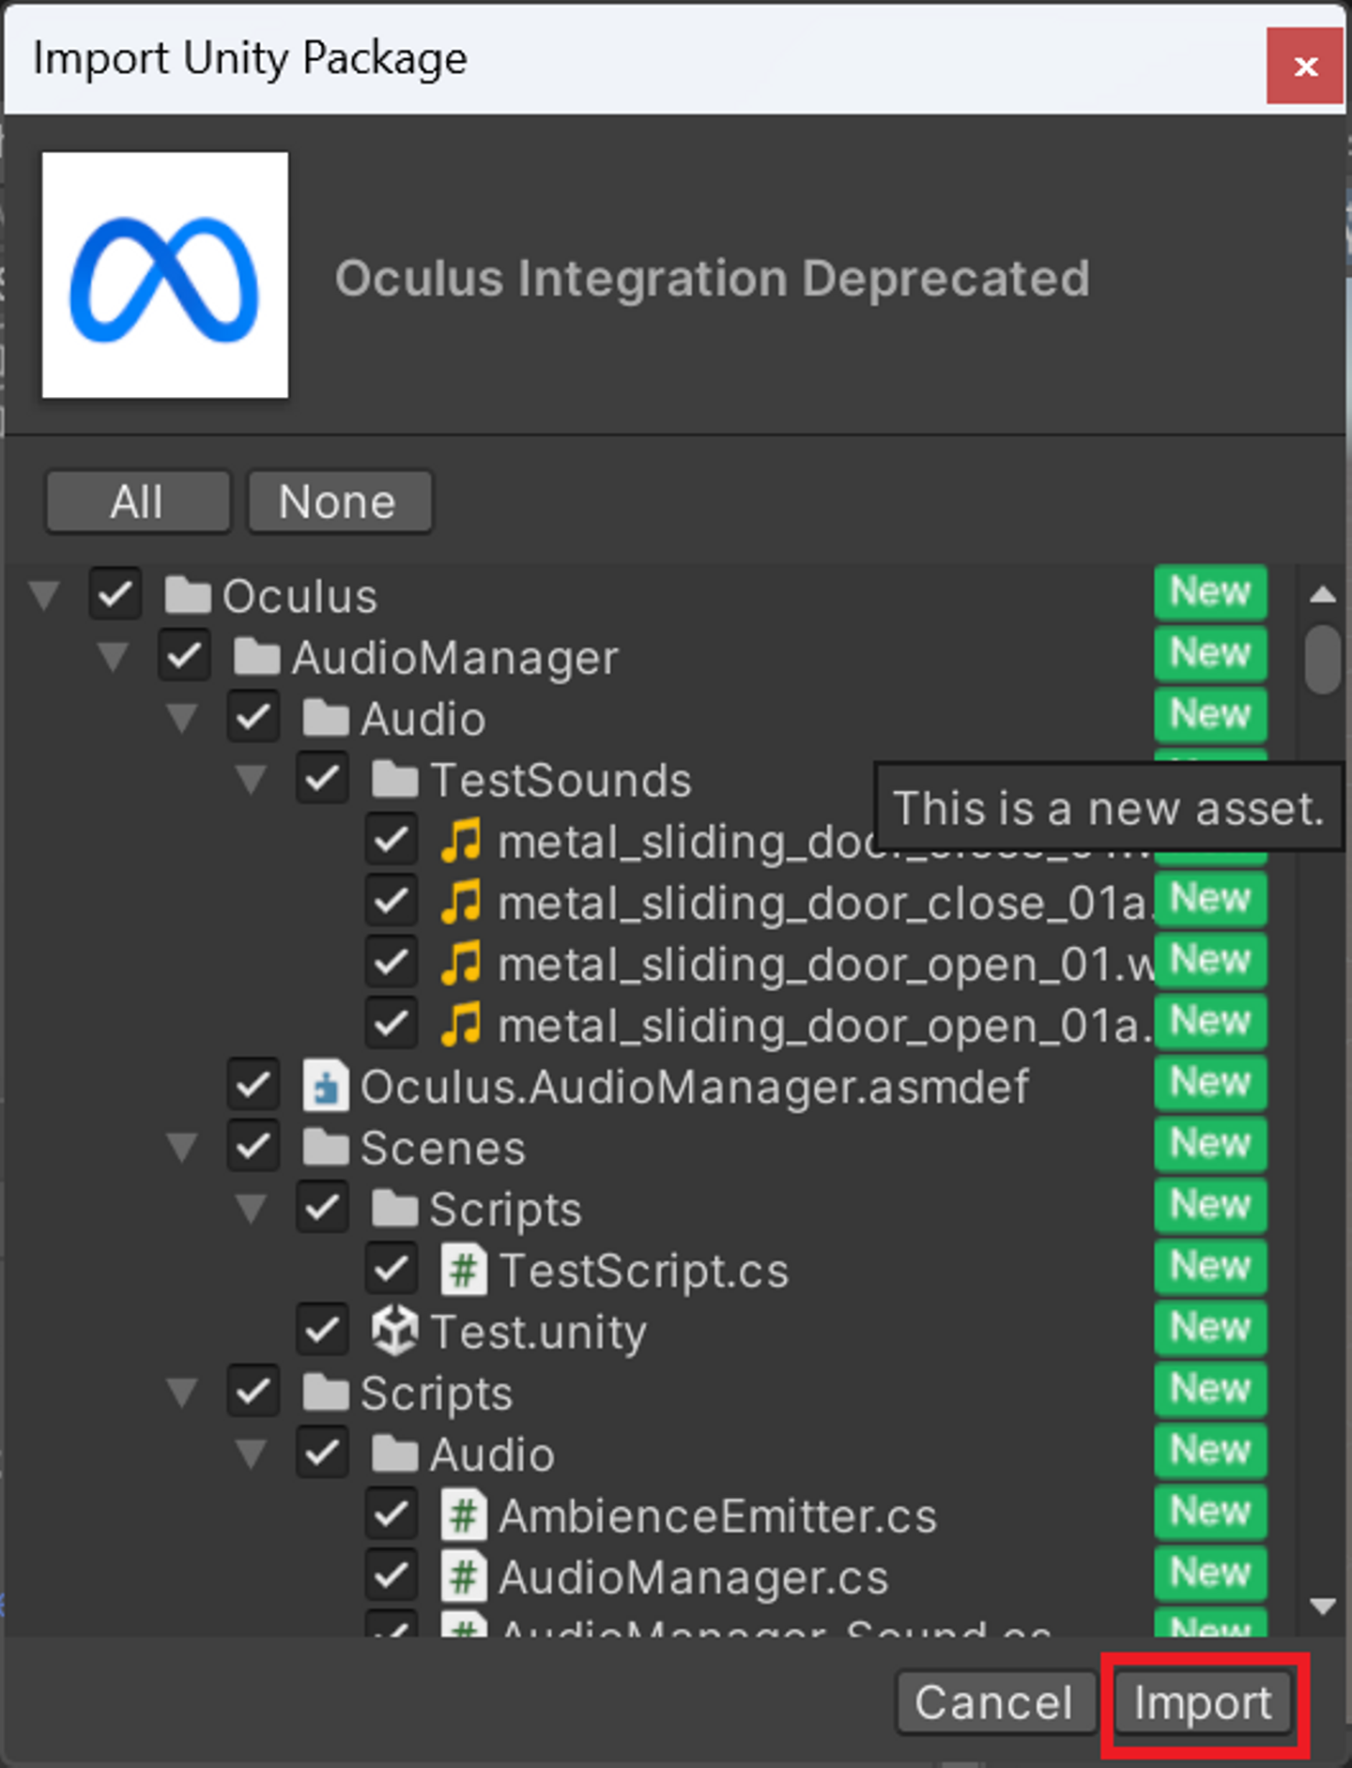
Task: Click the Oculus root folder icon
Action: [x=188, y=595]
